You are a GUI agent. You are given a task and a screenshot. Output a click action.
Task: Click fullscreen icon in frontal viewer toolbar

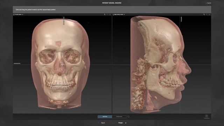click(110, 14)
